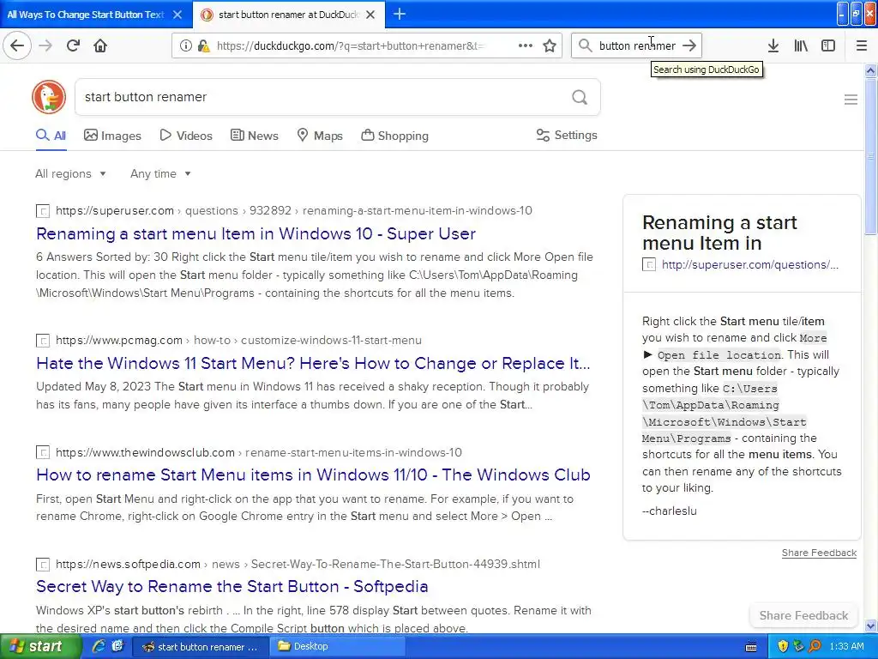Switch to the Desktop taskbar window
Viewport: 878px width, 659px height.
pos(338,646)
